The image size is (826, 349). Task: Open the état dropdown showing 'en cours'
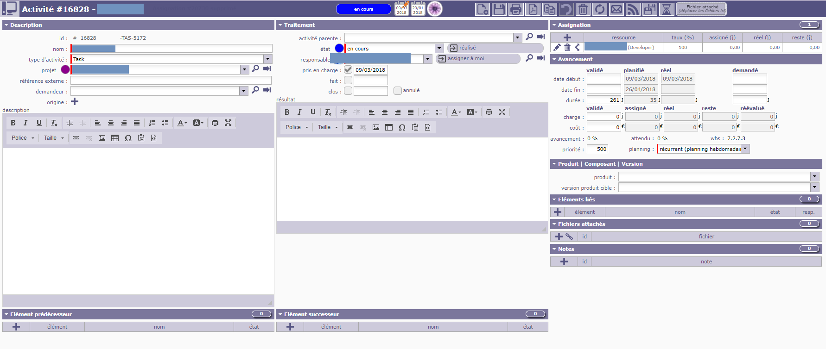point(439,48)
